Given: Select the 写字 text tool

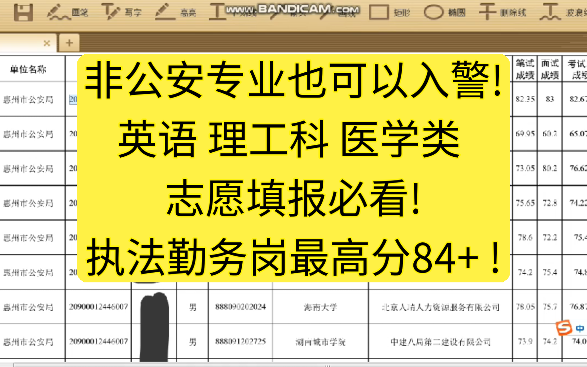Looking at the screenshot, I should click(x=121, y=13).
